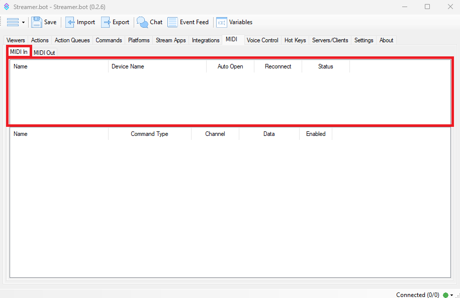Go to the Voice Control tab
The height and width of the screenshot is (298, 460).
(x=262, y=40)
